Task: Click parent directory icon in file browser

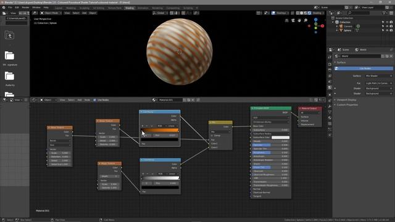Action: pos(9,35)
